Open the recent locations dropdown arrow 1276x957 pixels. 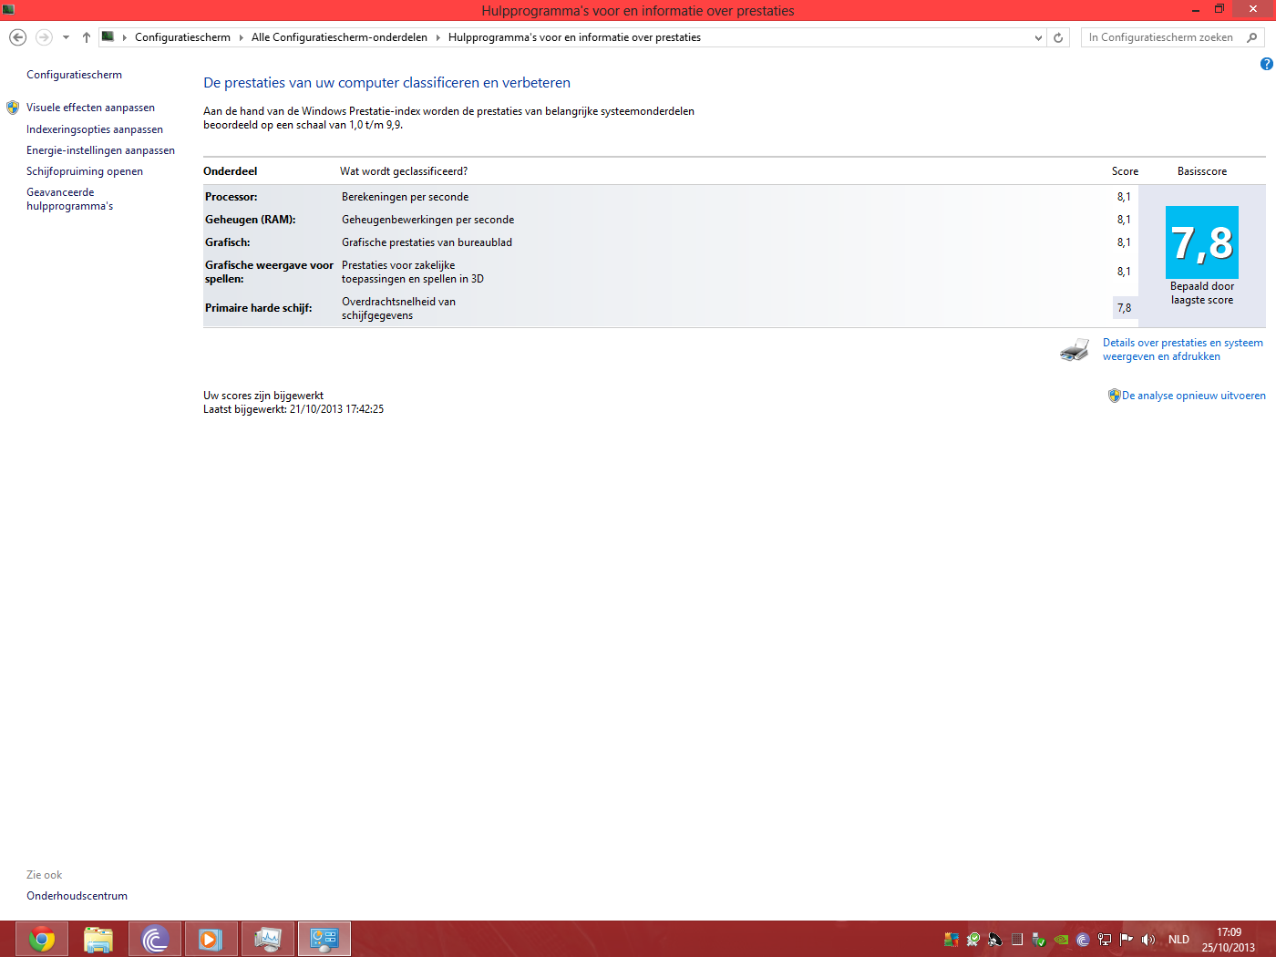tap(66, 37)
